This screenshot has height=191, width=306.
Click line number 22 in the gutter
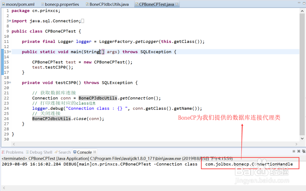click(x=6, y=98)
